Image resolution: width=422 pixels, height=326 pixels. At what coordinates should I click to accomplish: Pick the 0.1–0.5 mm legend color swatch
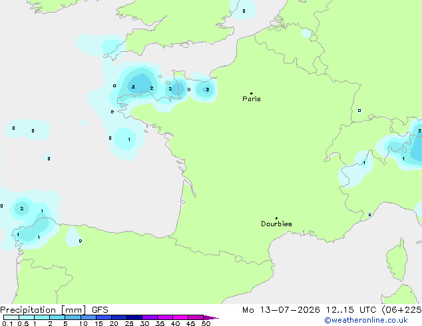tap(11, 317)
